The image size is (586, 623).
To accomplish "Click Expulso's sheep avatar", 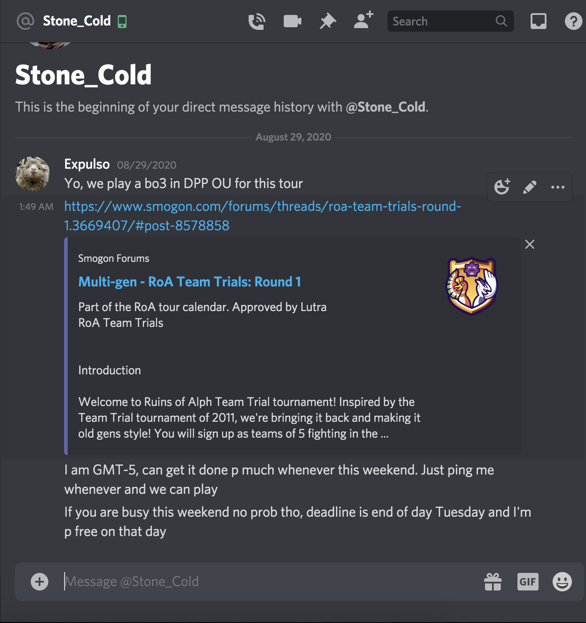I will coord(33,174).
